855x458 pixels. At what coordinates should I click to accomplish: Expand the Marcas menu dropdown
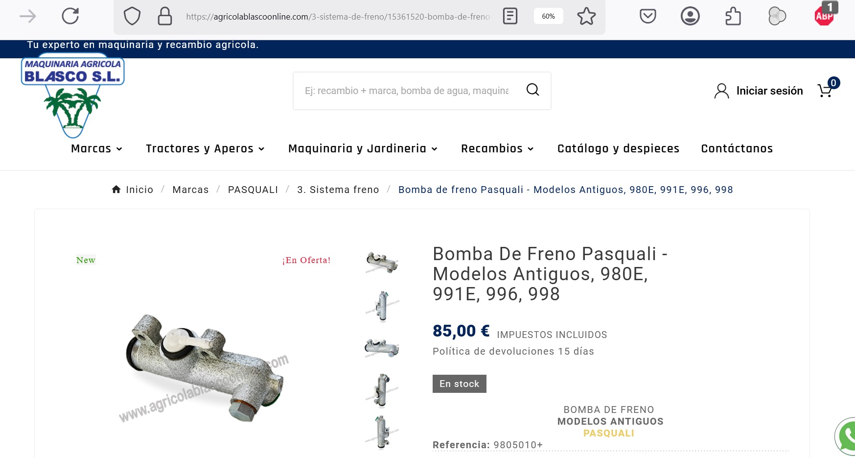coord(96,148)
